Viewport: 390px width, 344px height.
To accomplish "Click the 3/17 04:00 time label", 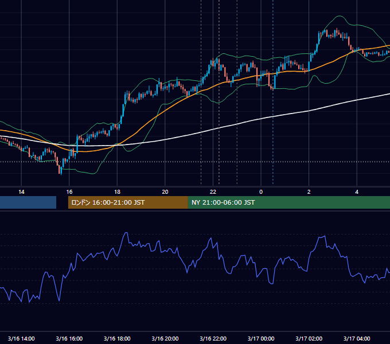I will pos(357,338).
